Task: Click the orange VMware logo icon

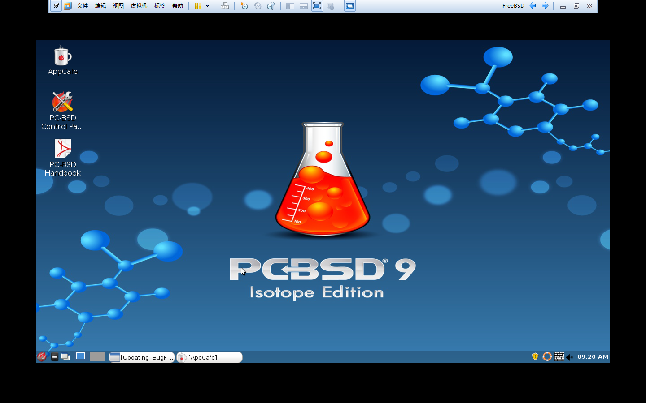Action: 68,6
